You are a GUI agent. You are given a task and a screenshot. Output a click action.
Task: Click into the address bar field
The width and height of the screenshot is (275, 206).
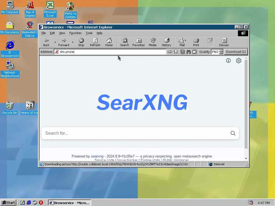(110, 52)
